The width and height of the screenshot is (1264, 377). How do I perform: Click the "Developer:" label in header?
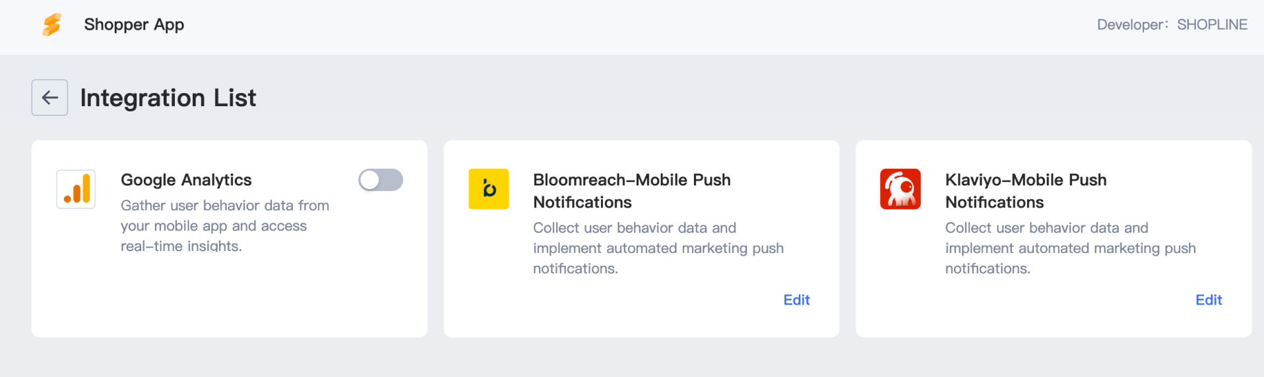[x=1132, y=25]
